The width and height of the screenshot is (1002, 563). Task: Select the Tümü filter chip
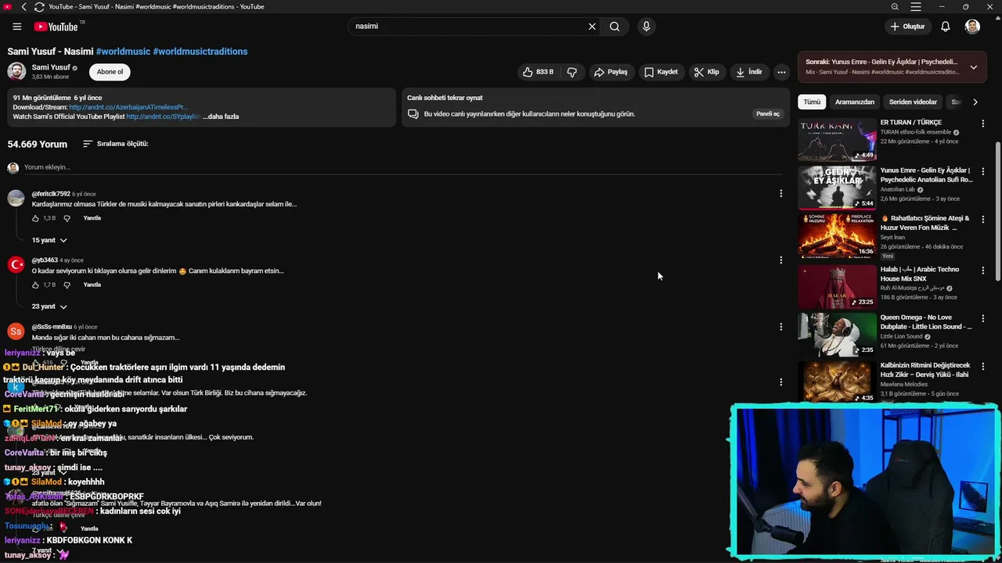click(x=812, y=102)
